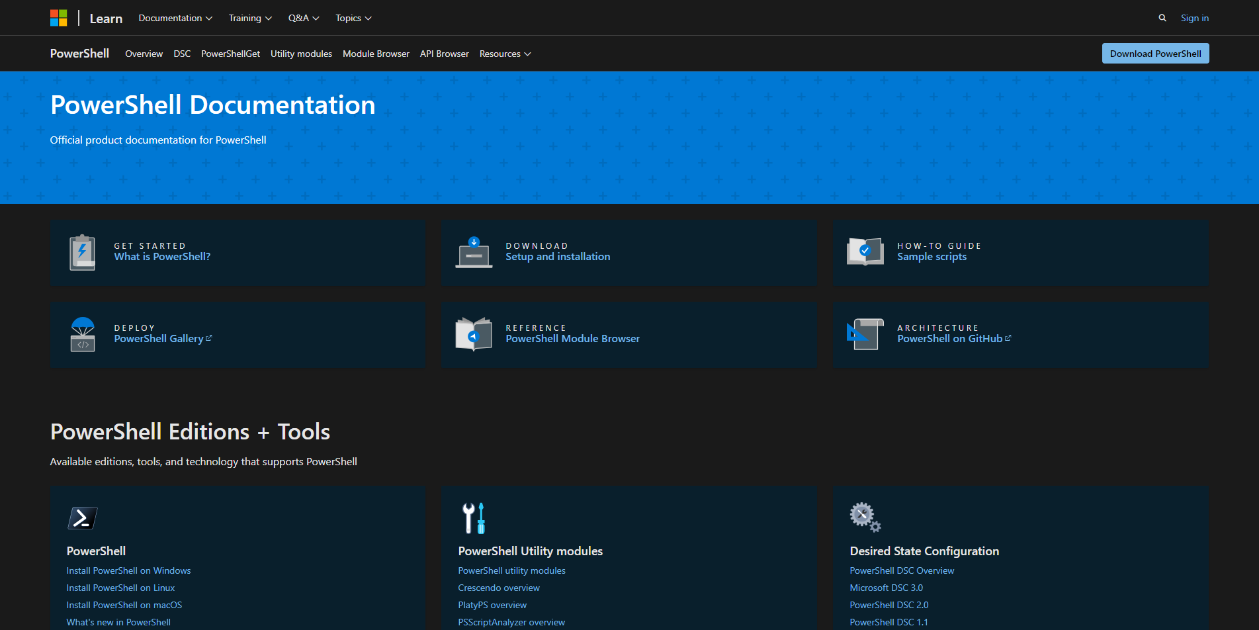Click the How-To Guide book checkmark icon
This screenshot has width=1259, height=630.
pos(865,251)
